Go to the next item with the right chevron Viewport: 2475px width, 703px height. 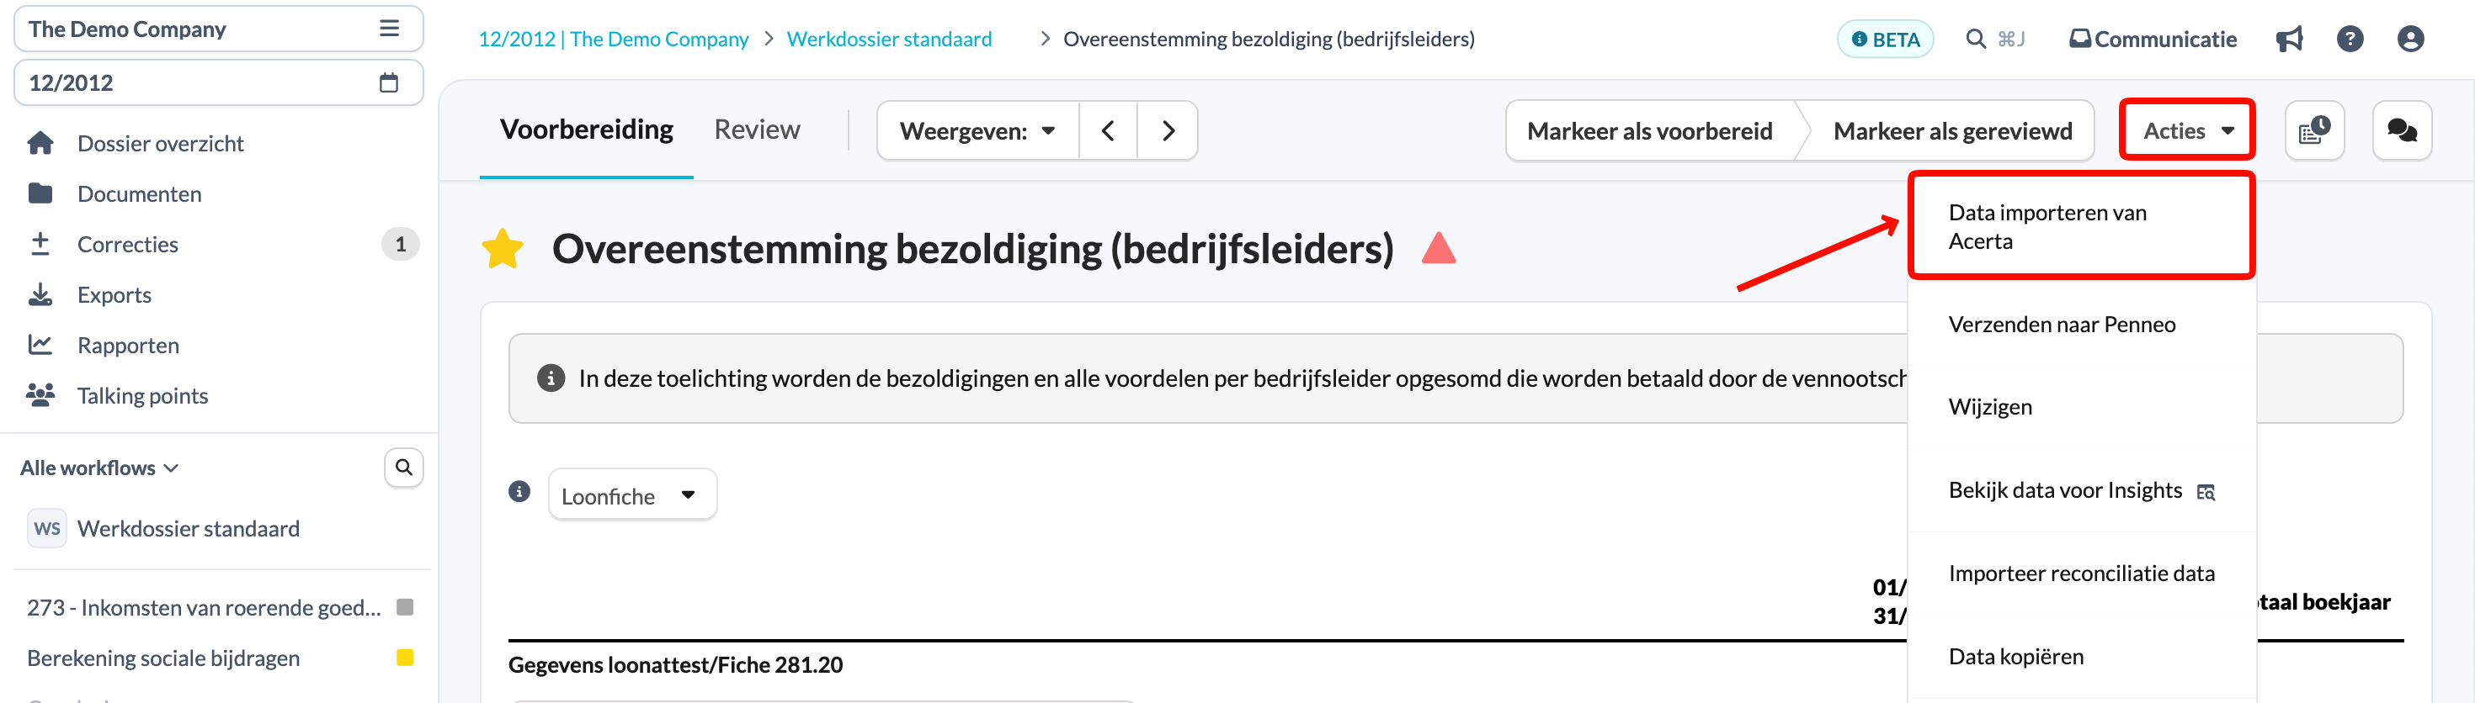(1168, 130)
